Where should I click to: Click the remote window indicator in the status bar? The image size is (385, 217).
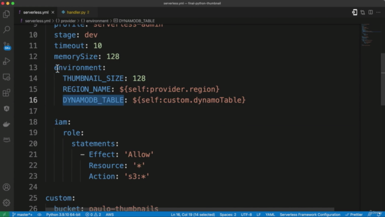[x=4, y=215]
